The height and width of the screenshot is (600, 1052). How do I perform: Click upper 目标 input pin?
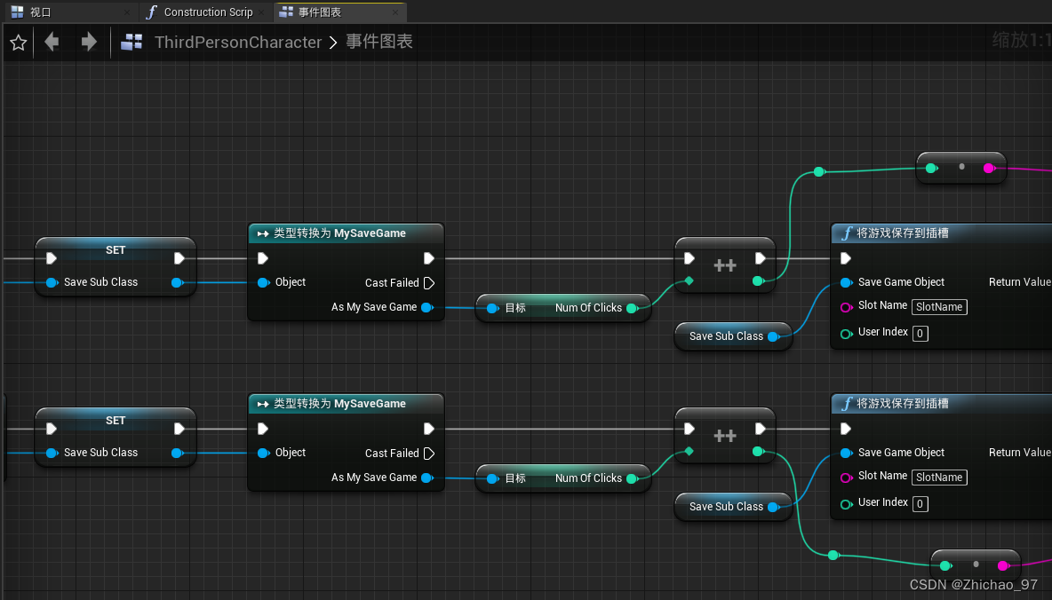pyautogui.click(x=492, y=308)
